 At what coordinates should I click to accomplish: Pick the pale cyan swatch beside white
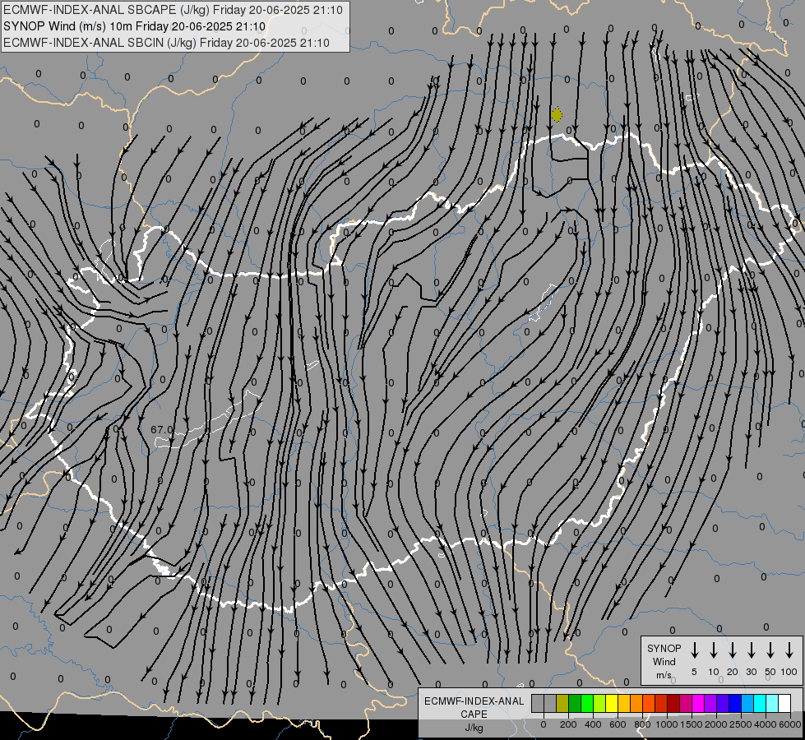pyautogui.click(x=772, y=704)
